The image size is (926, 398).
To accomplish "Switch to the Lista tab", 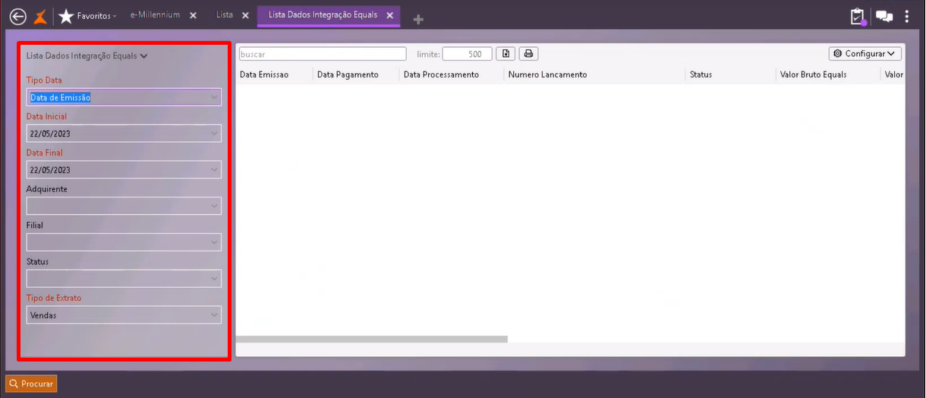I will pyautogui.click(x=224, y=15).
